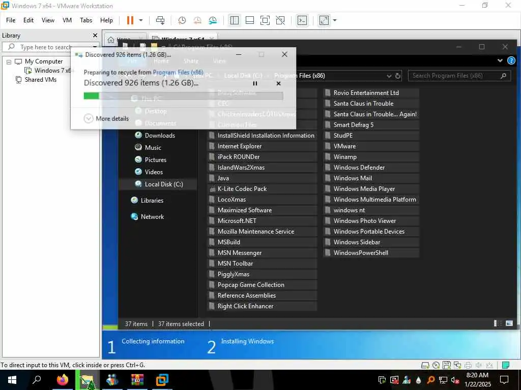Open stretch guest dropdown arrow
The image size is (521, 390).
(335, 20)
